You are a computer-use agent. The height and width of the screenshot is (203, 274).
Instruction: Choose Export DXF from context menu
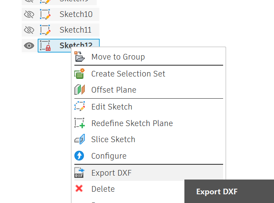pos(111,173)
